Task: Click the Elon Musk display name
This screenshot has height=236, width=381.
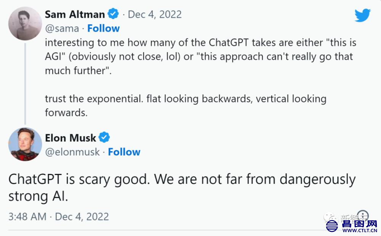Action: pyautogui.click(x=70, y=138)
